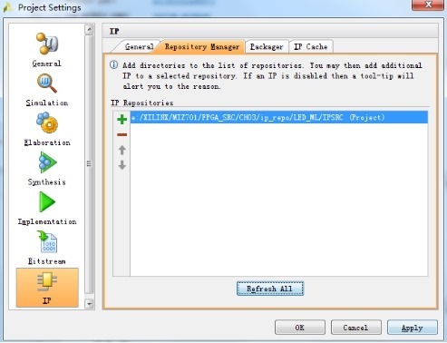Image resolution: width=447 pixels, height=343 pixels.
Task: Switch to the IP Cache tab
Action: coord(311,47)
